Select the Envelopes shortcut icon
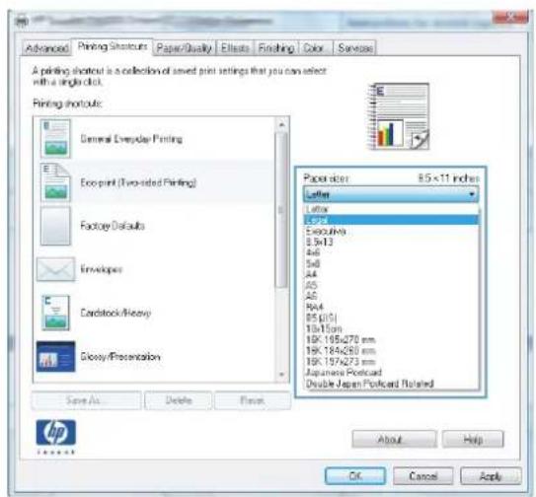 point(55,269)
